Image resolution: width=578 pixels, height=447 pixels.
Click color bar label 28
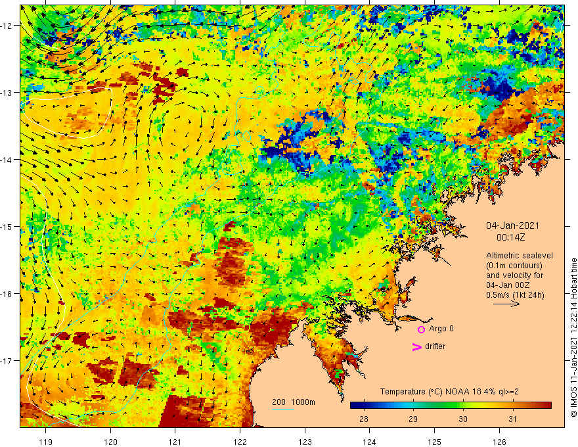coord(364,419)
